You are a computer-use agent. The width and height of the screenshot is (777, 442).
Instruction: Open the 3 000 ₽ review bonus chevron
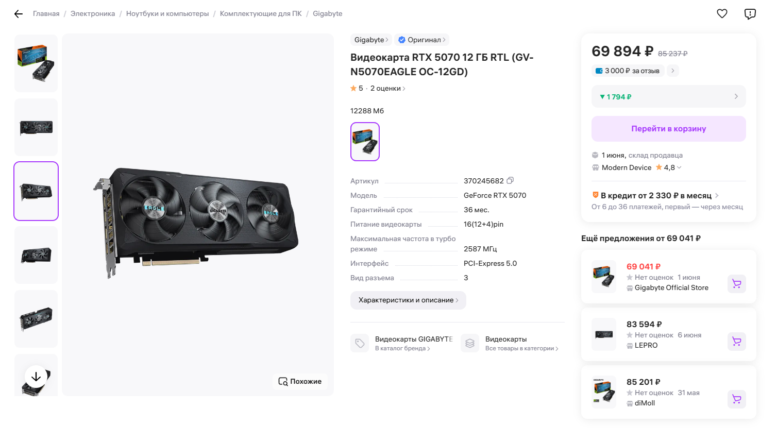point(672,71)
